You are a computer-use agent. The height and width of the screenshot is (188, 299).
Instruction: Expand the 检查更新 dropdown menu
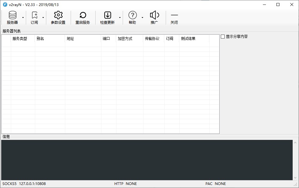(119, 18)
